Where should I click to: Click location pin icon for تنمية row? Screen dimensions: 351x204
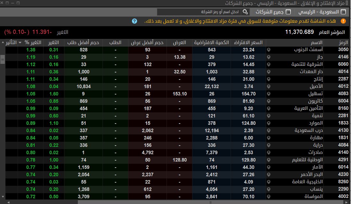pyautogui.click(x=269, y=116)
